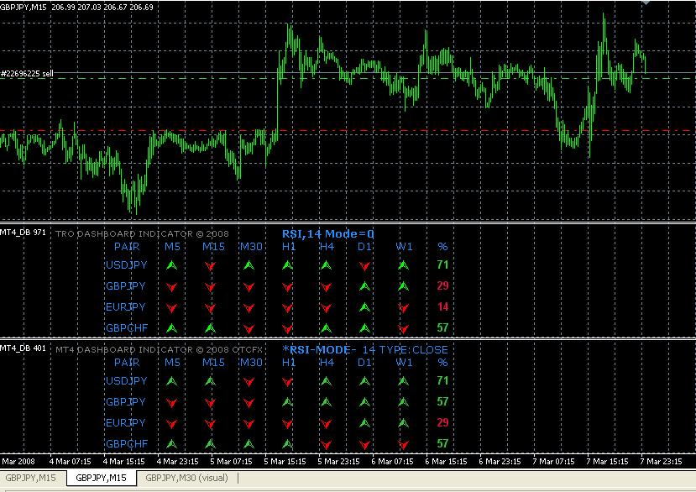Click GBPJPY M5 red arrow in TRO dashboard

click(x=172, y=287)
